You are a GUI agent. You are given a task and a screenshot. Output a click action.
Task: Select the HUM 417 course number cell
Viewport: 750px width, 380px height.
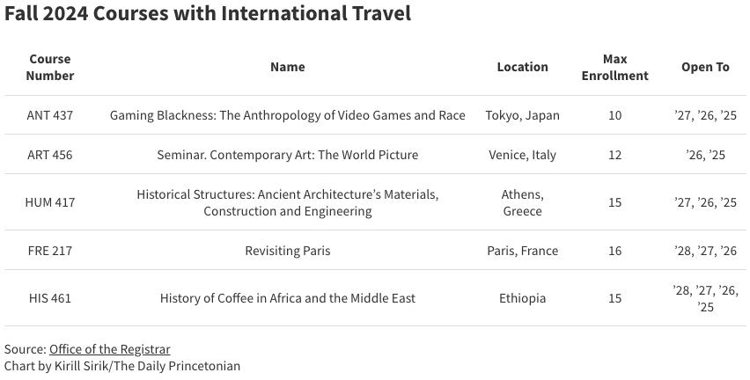(50, 202)
